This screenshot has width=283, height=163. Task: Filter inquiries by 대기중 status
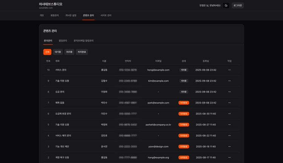pos(58,52)
